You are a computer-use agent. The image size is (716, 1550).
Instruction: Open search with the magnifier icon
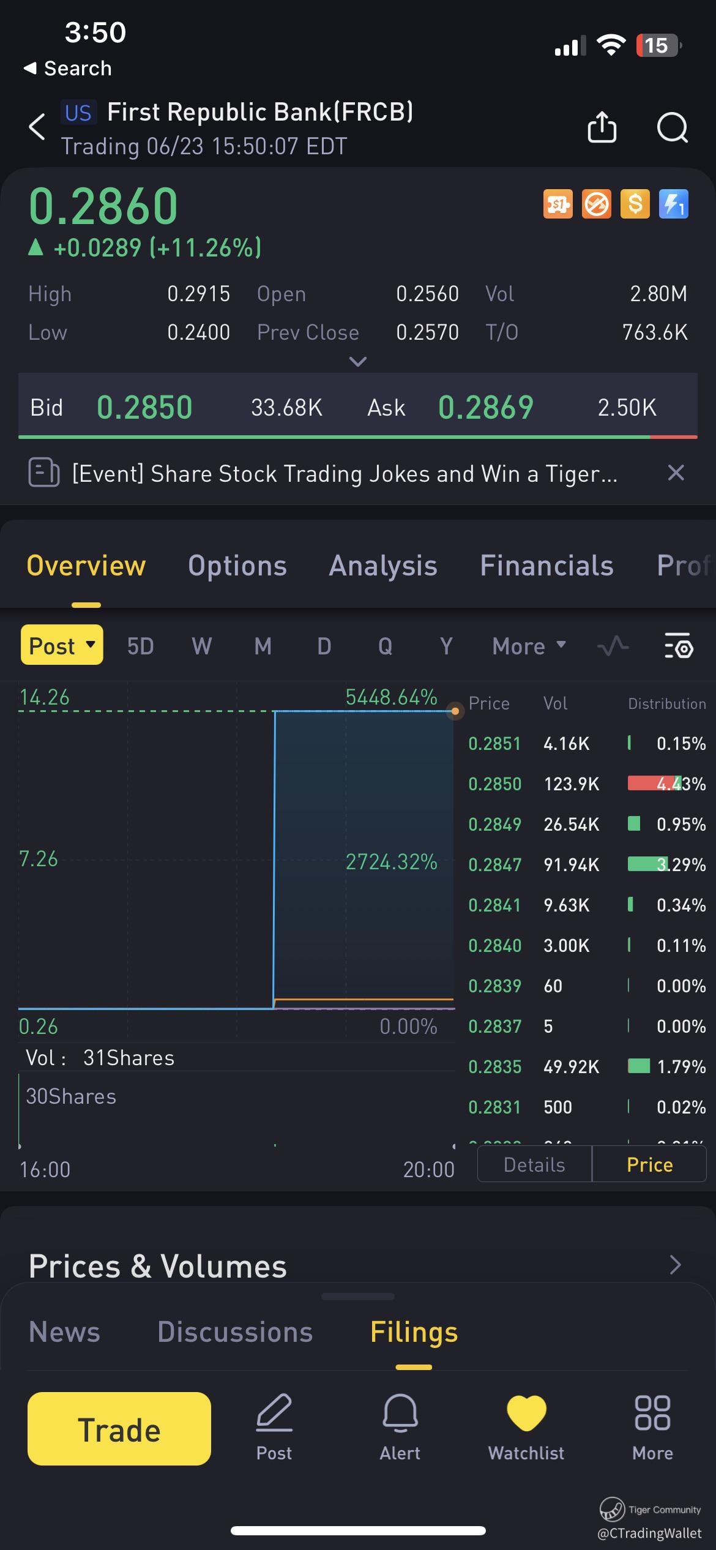coord(672,127)
